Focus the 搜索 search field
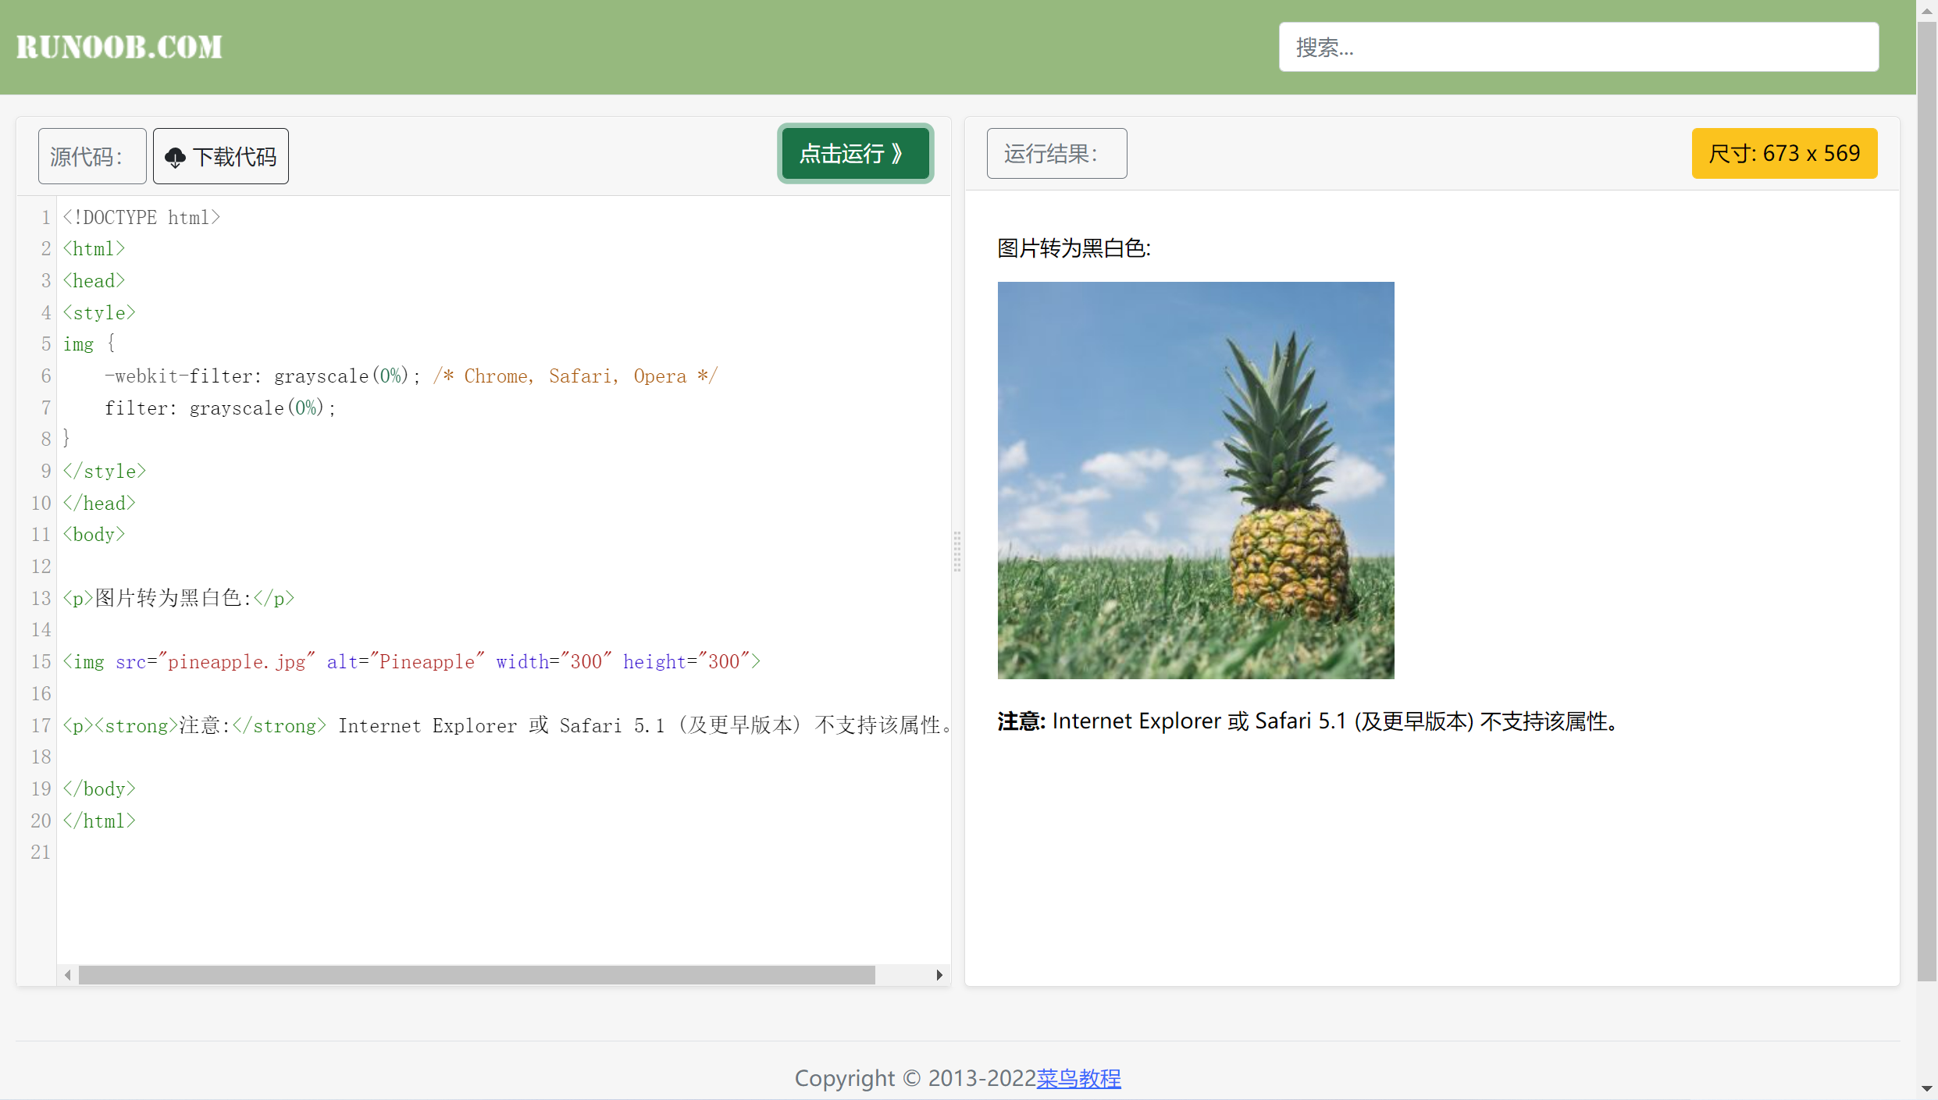Screen dimensions: 1938x1100 1578,47
